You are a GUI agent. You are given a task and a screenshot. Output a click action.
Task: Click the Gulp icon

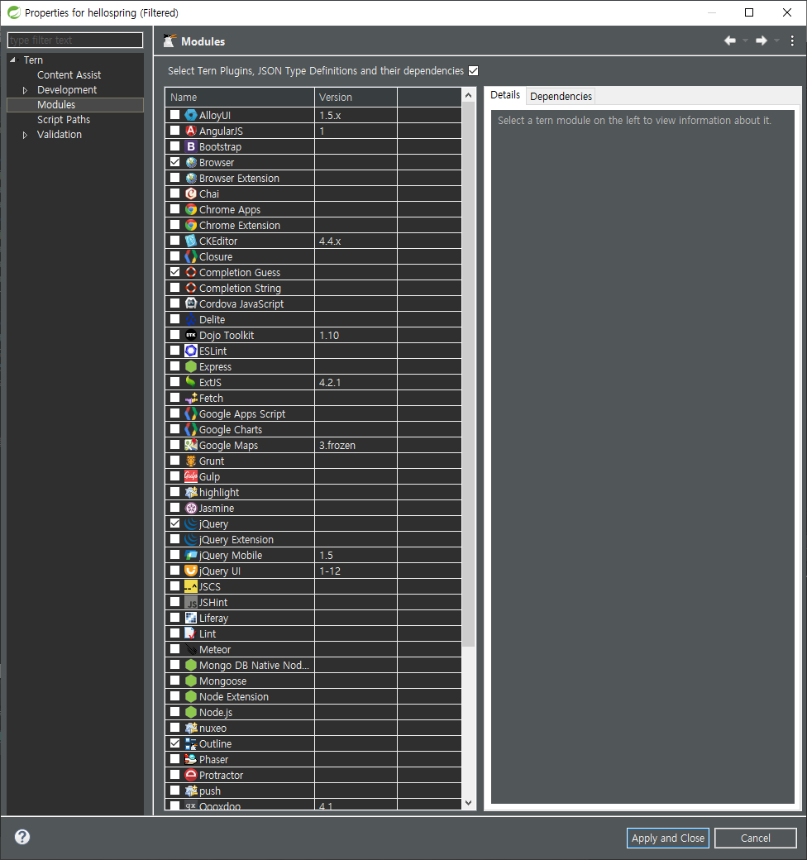191,476
